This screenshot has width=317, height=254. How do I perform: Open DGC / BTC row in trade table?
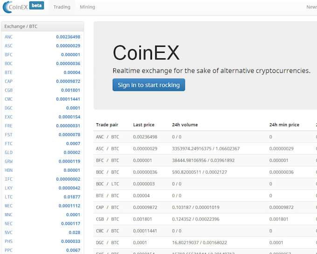(205, 243)
